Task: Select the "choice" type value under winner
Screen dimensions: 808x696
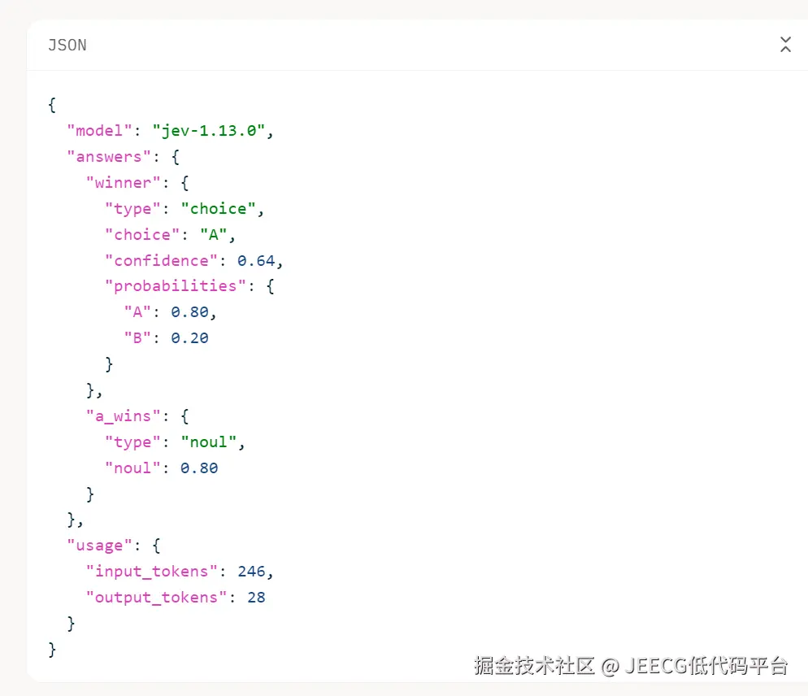Action: pos(218,209)
